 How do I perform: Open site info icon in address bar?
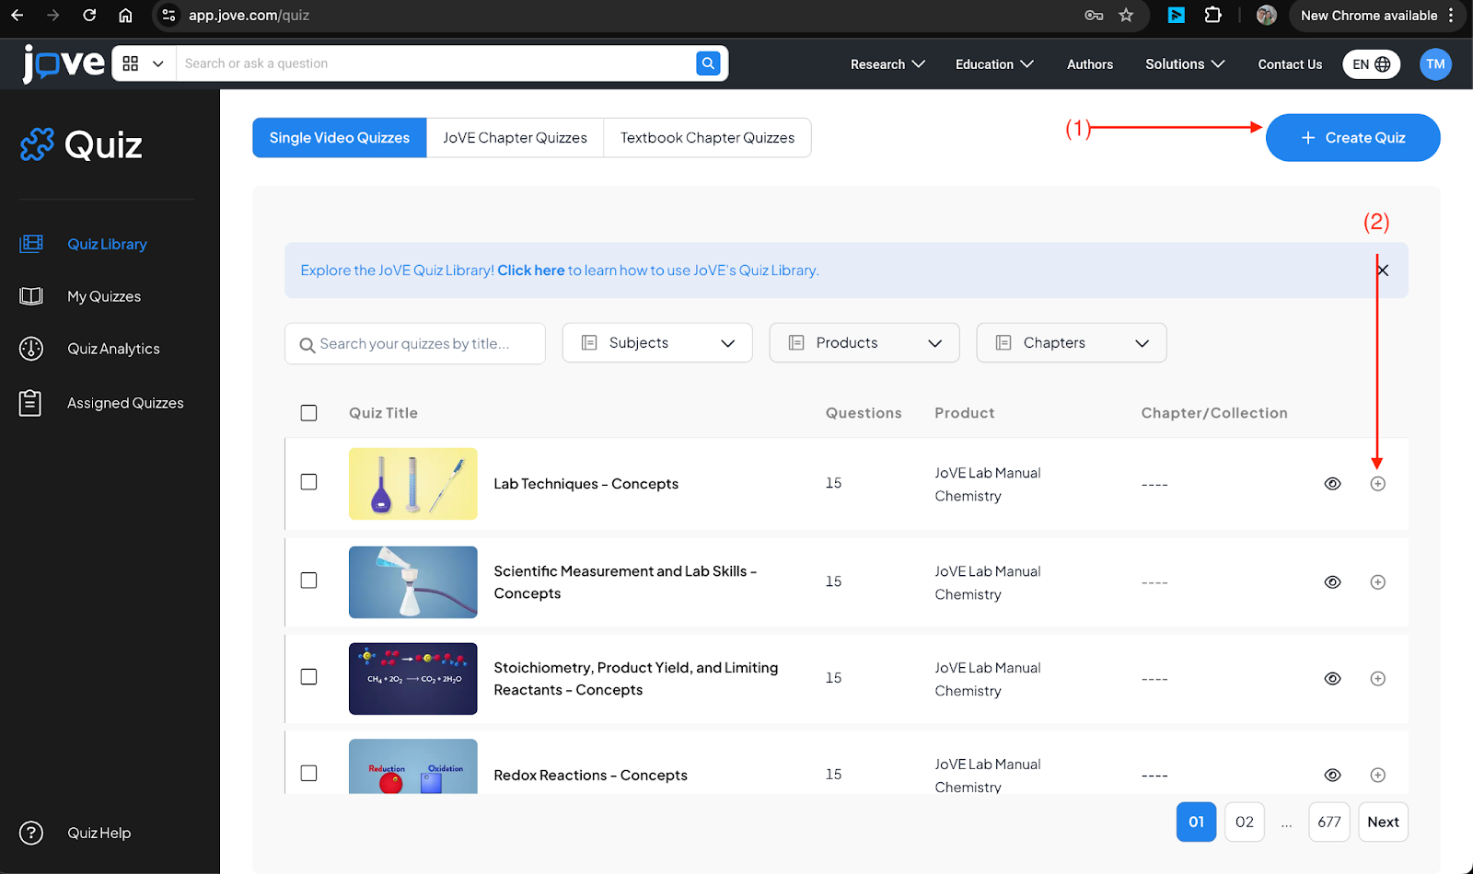168,15
